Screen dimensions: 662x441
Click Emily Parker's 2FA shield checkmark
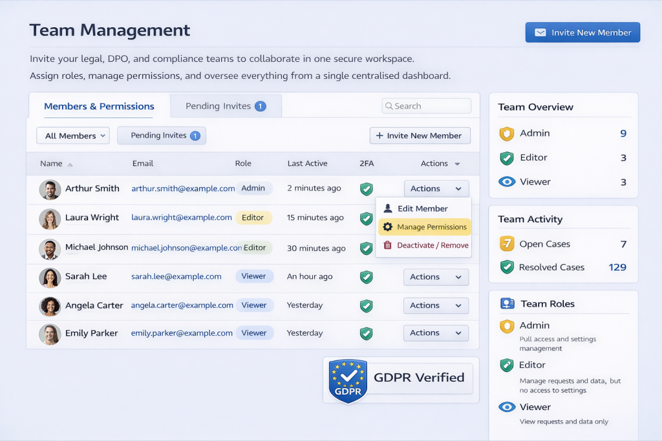(x=367, y=333)
